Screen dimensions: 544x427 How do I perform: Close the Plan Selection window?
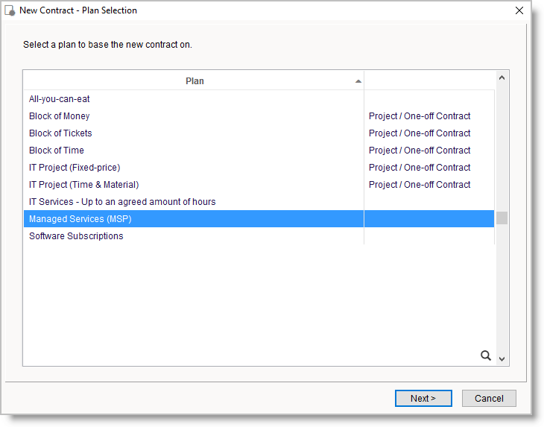519,11
